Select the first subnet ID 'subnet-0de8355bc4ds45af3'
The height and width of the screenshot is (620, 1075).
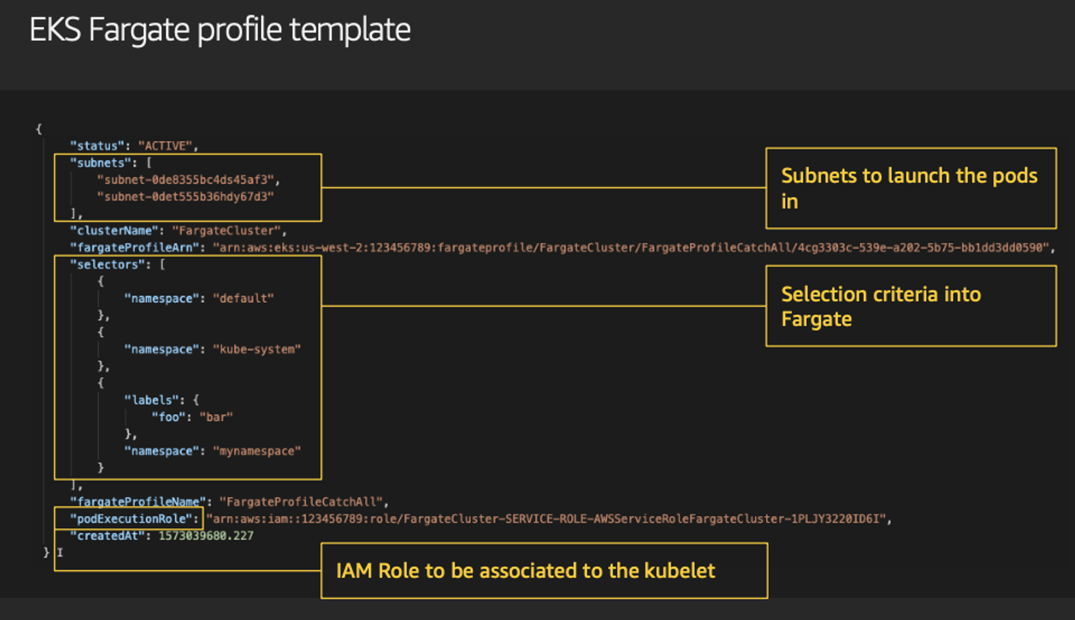coord(186,180)
